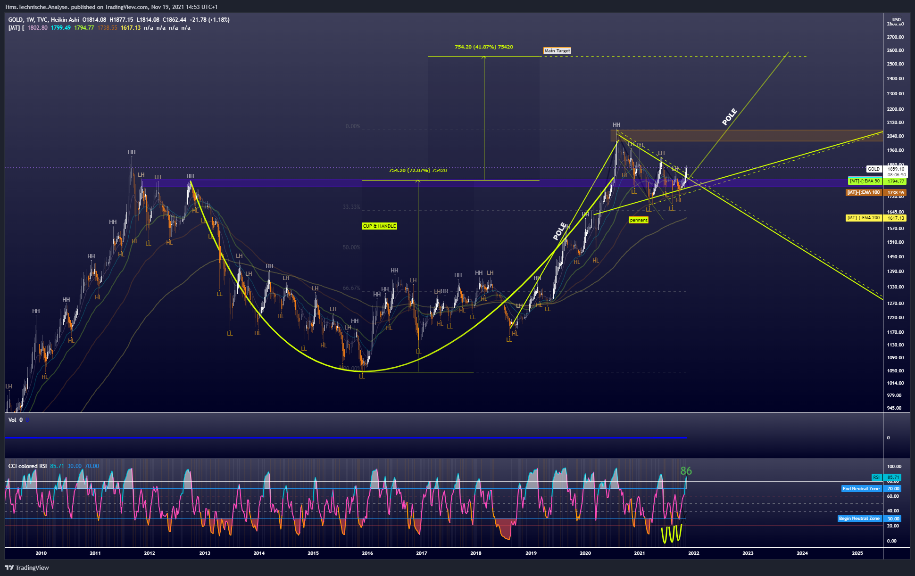The width and height of the screenshot is (915, 576).
Task: Click the 2020 label on the time axis
Action: tap(585, 553)
